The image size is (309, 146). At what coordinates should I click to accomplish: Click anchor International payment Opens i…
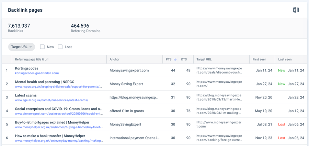coord(134,138)
